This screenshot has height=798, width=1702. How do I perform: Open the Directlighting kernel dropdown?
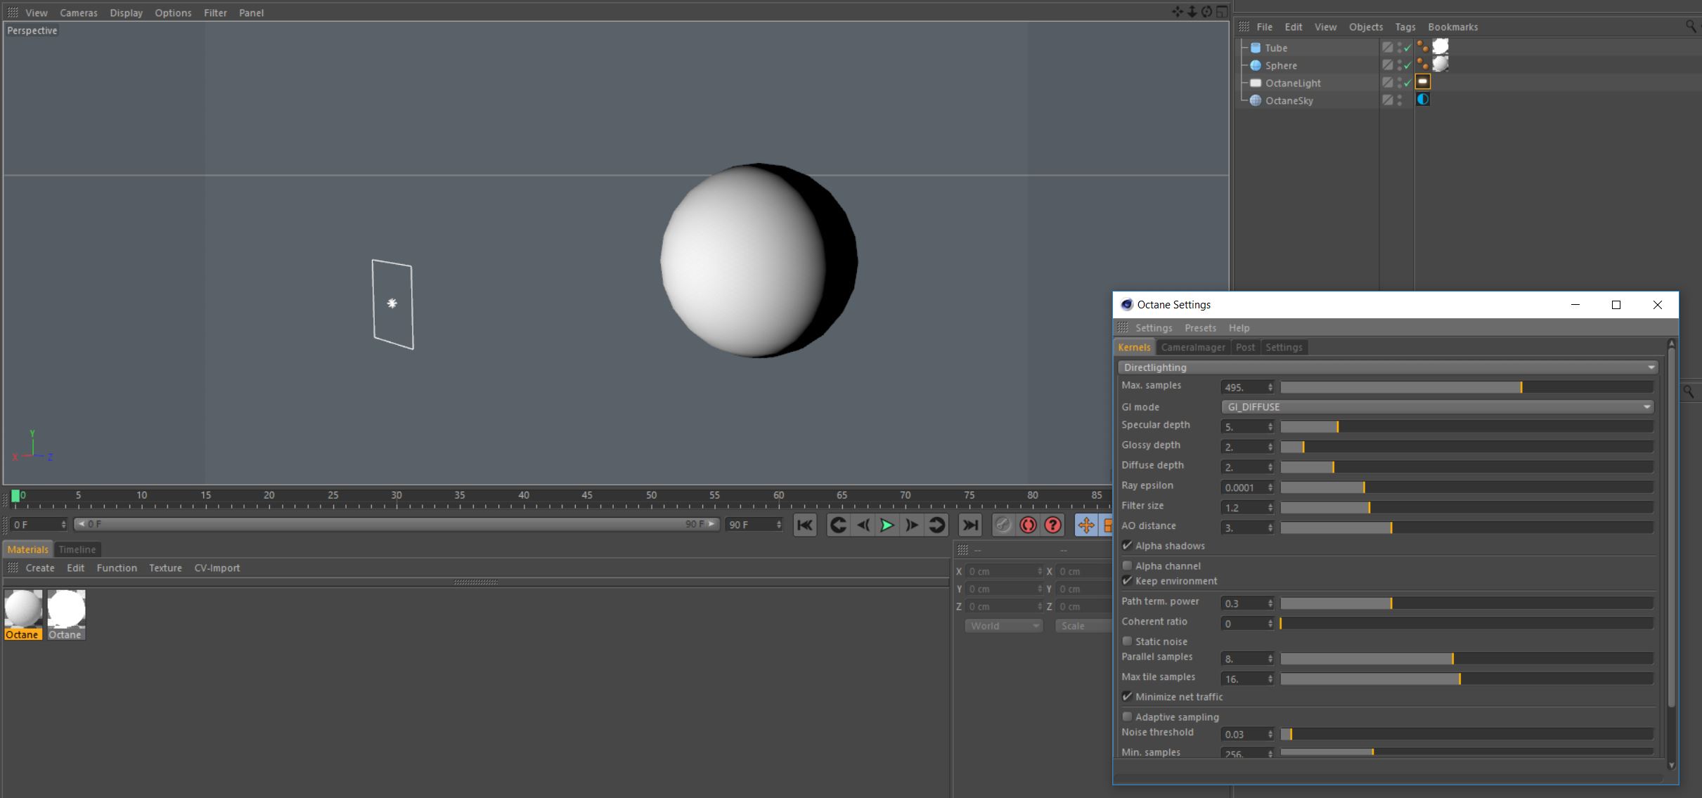(1387, 367)
